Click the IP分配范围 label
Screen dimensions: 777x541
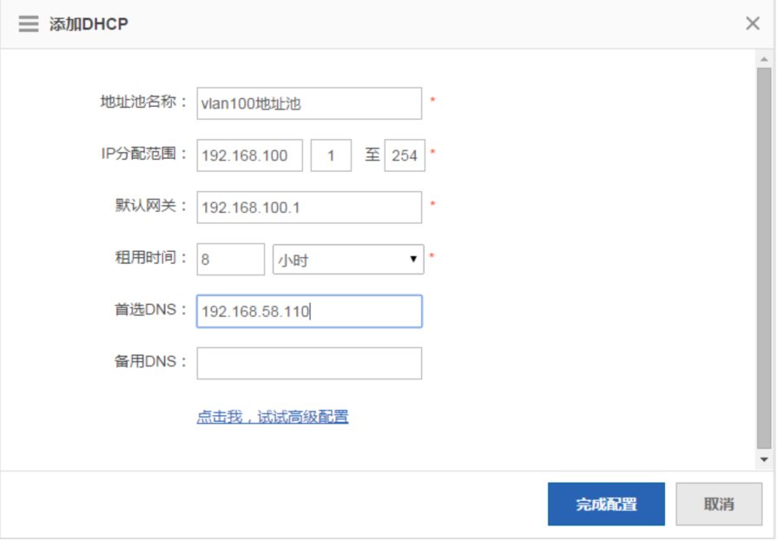(x=144, y=154)
